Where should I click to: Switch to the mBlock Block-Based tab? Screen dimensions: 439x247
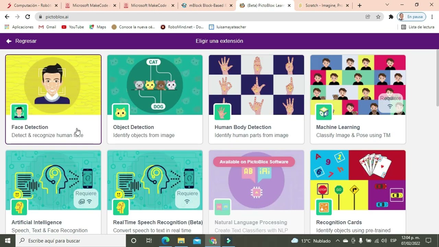[206, 5]
